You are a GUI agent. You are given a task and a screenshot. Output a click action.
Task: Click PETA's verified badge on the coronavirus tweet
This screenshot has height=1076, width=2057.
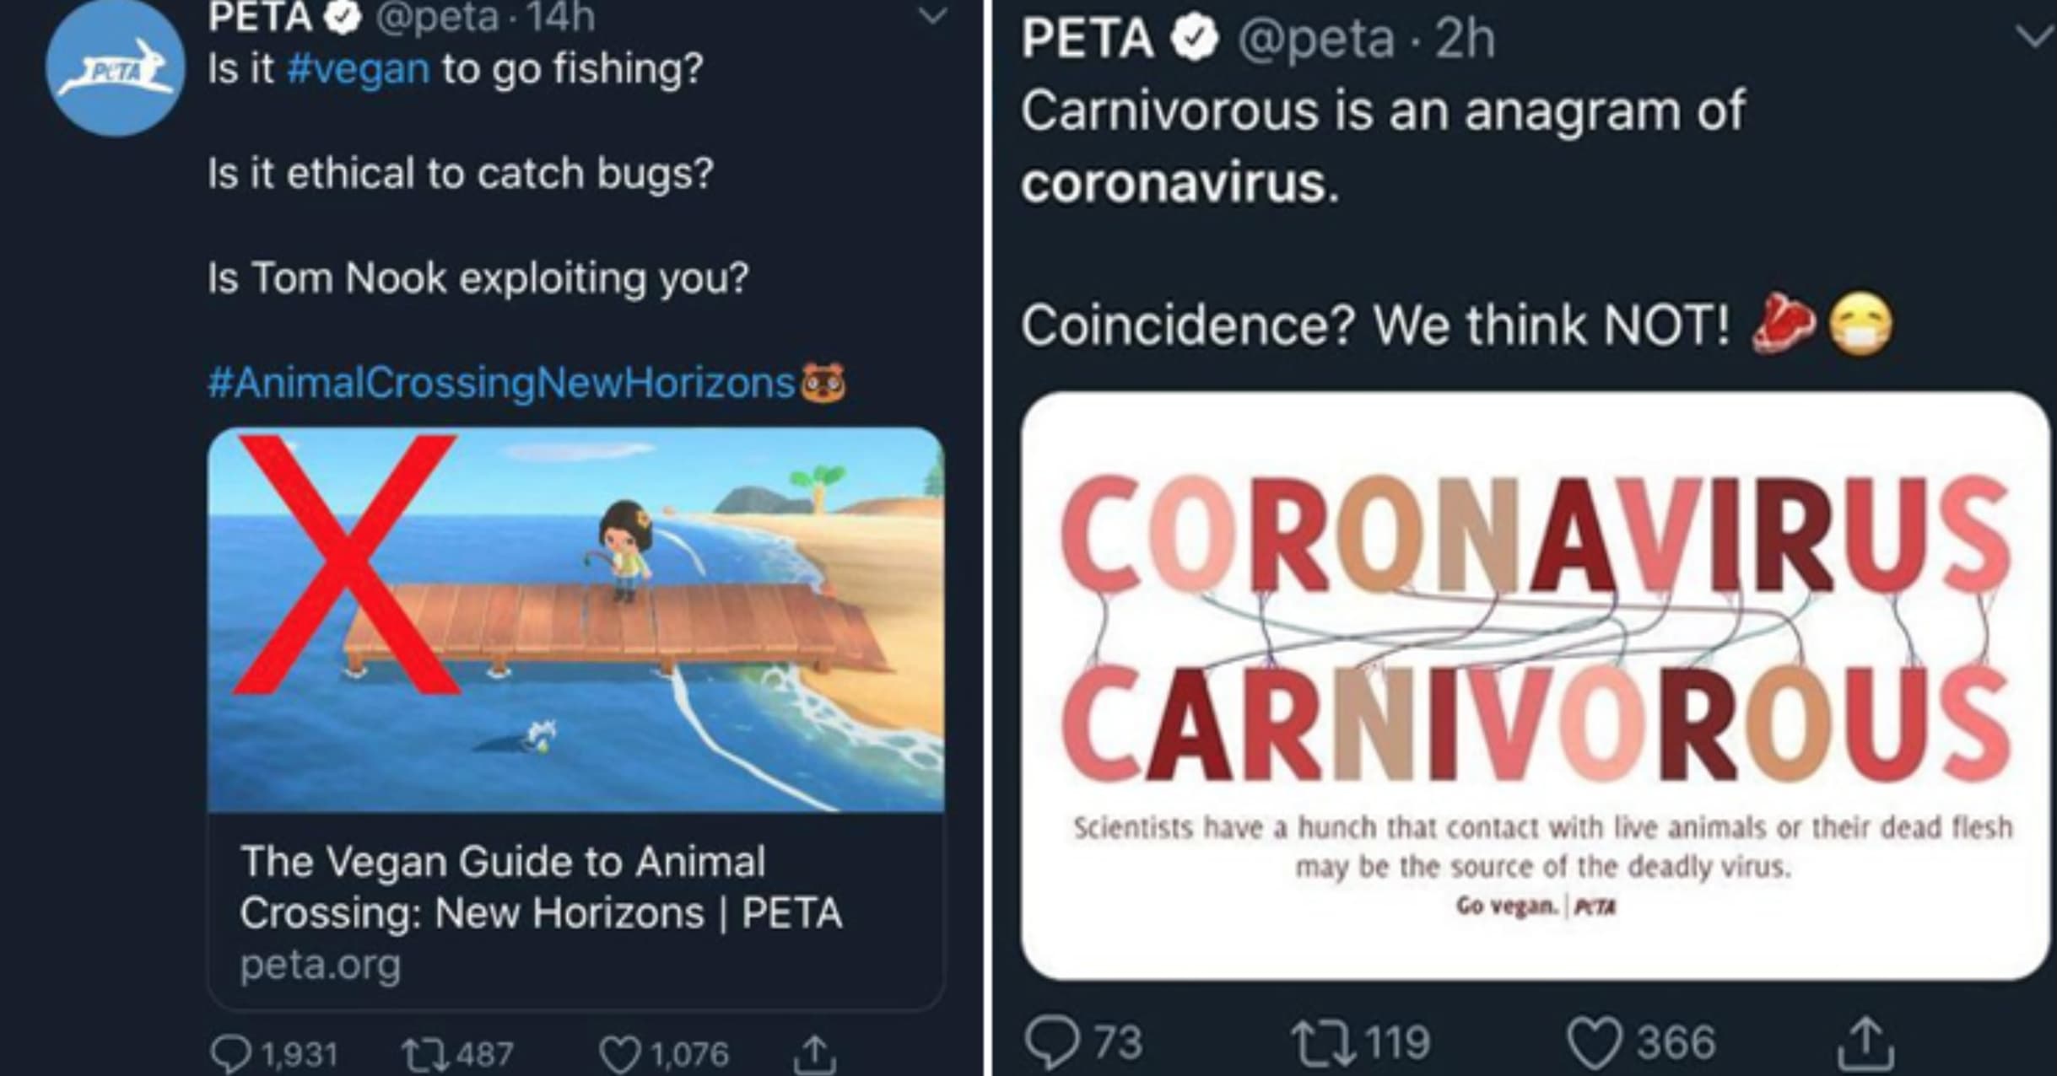pos(1196,40)
